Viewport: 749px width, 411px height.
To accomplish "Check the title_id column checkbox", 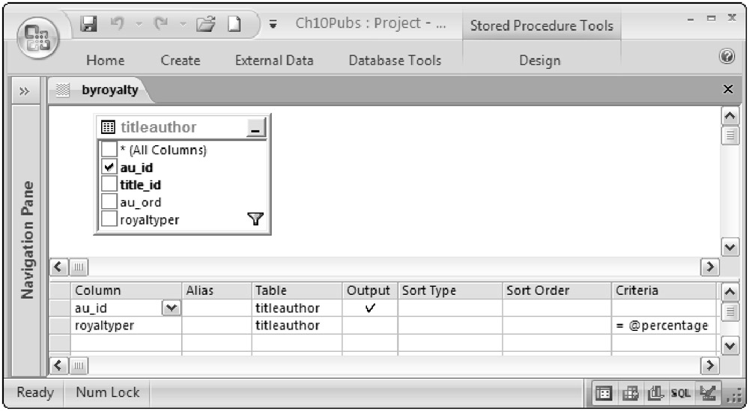I will (109, 184).
